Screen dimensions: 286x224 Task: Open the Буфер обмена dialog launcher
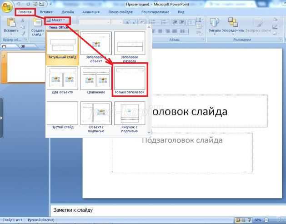pos(26,39)
